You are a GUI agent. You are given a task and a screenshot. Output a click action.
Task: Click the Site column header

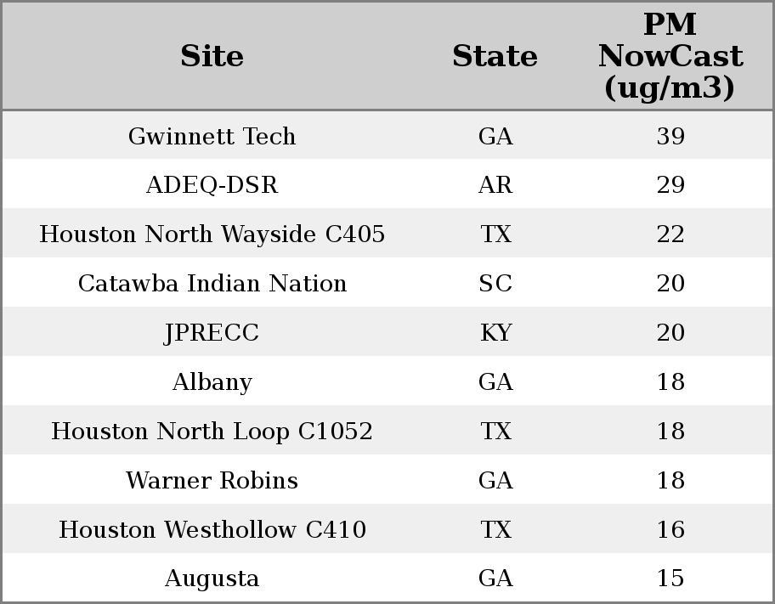click(212, 56)
